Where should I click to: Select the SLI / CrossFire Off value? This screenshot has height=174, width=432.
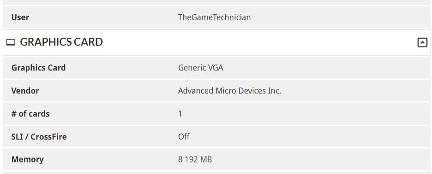(184, 137)
